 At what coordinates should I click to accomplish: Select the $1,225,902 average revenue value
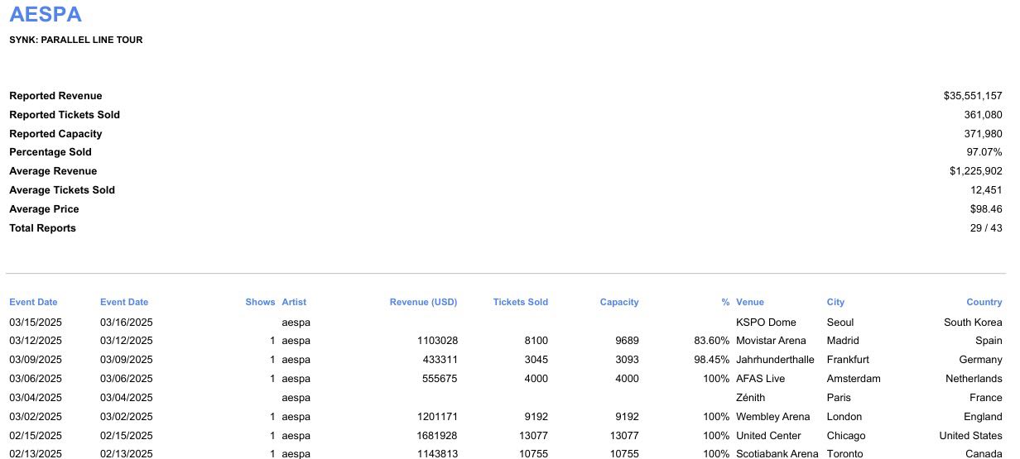click(976, 171)
